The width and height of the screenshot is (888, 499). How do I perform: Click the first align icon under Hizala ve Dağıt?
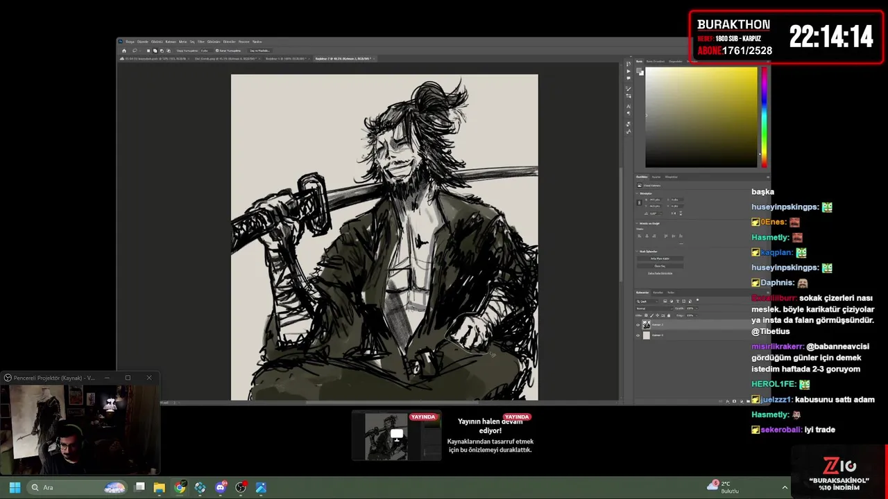(640, 236)
